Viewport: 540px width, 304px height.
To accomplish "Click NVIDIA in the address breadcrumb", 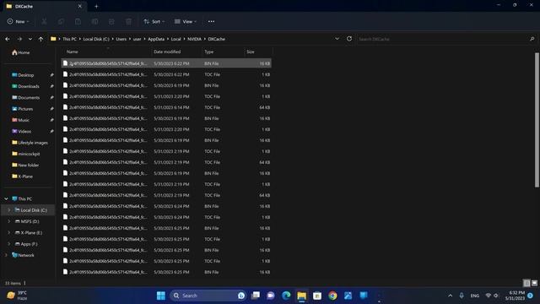I will [x=195, y=39].
